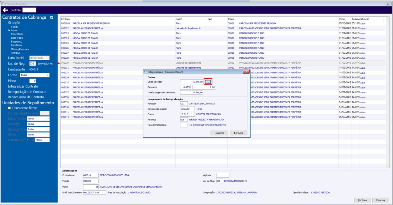
Task: Select the Todos situation filter
Action: coord(15,27)
